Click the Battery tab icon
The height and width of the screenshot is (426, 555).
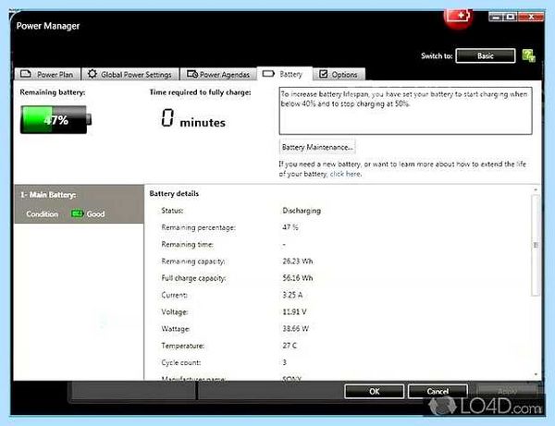click(268, 74)
